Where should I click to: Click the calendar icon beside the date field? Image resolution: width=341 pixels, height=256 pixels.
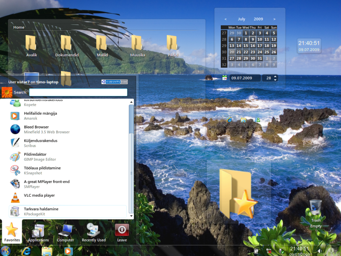coord(225,78)
